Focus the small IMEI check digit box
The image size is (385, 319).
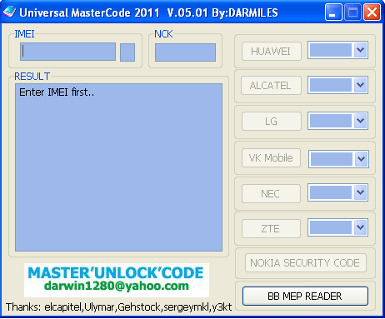pyautogui.click(x=127, y=52)
